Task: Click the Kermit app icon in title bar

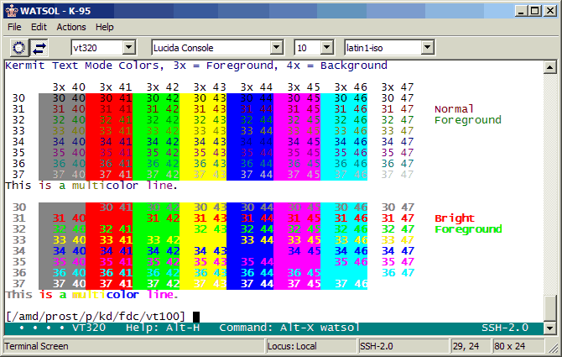Action: [x=10, y=10]
